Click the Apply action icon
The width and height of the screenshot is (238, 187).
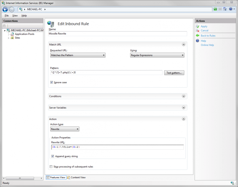(x=197, y=26)
